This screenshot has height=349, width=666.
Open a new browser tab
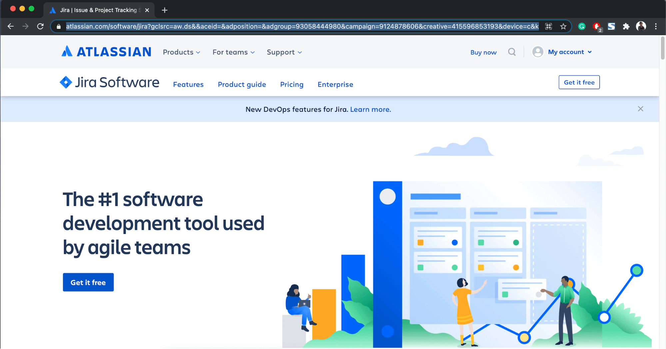pos(165,10)
